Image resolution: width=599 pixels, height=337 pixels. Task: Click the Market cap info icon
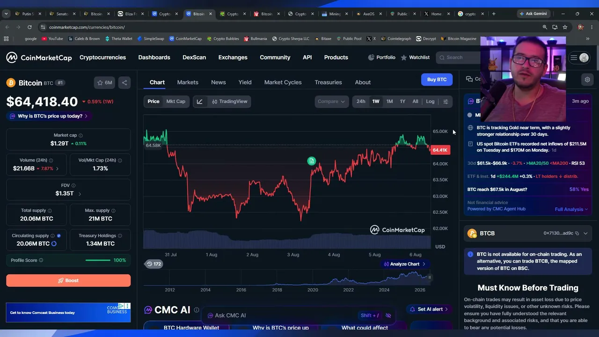coord(80,135)
